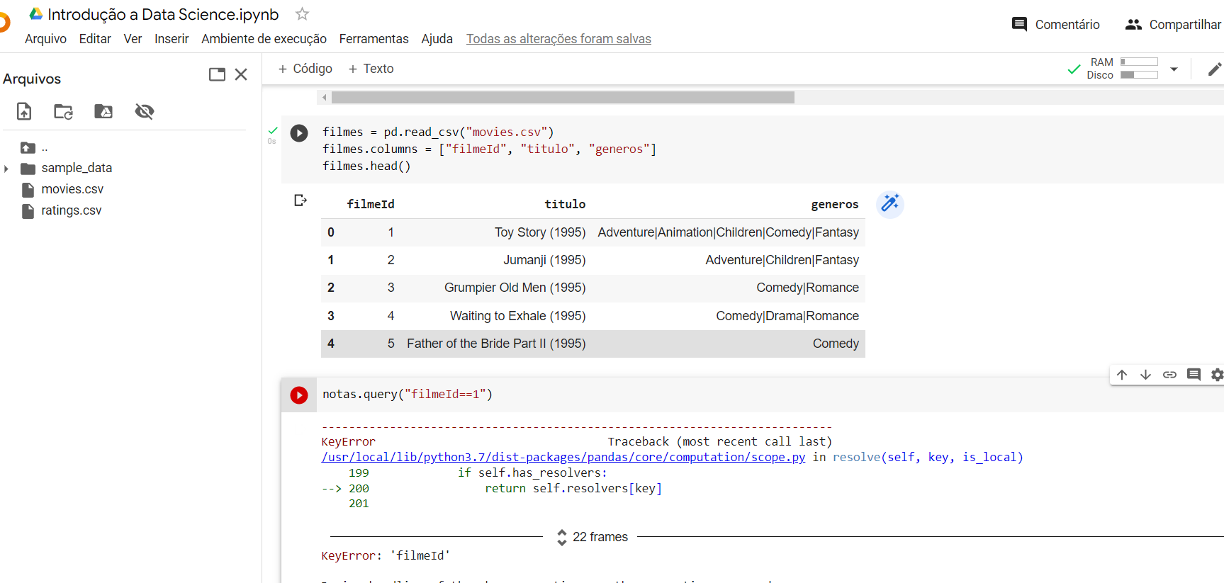Click the Compartilhar share people icon

click(1133, 24)
